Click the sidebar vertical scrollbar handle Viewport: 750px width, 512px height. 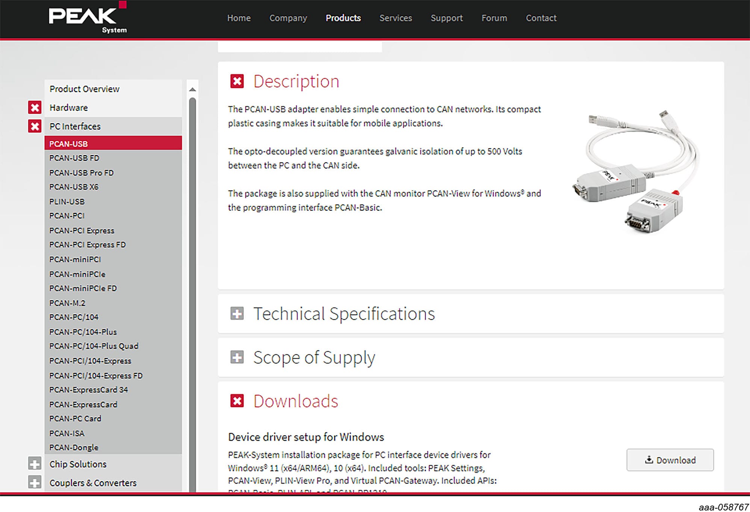click(192, 293)
